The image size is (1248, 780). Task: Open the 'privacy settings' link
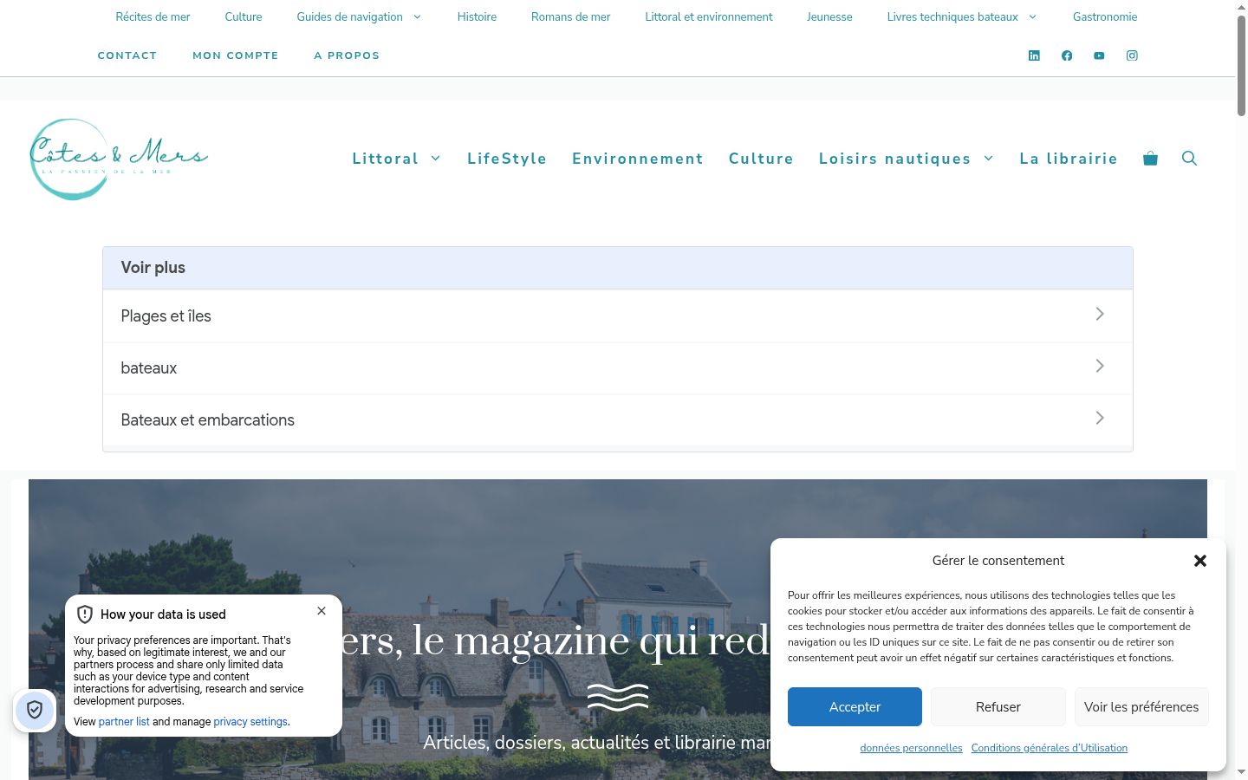point(250,722)
